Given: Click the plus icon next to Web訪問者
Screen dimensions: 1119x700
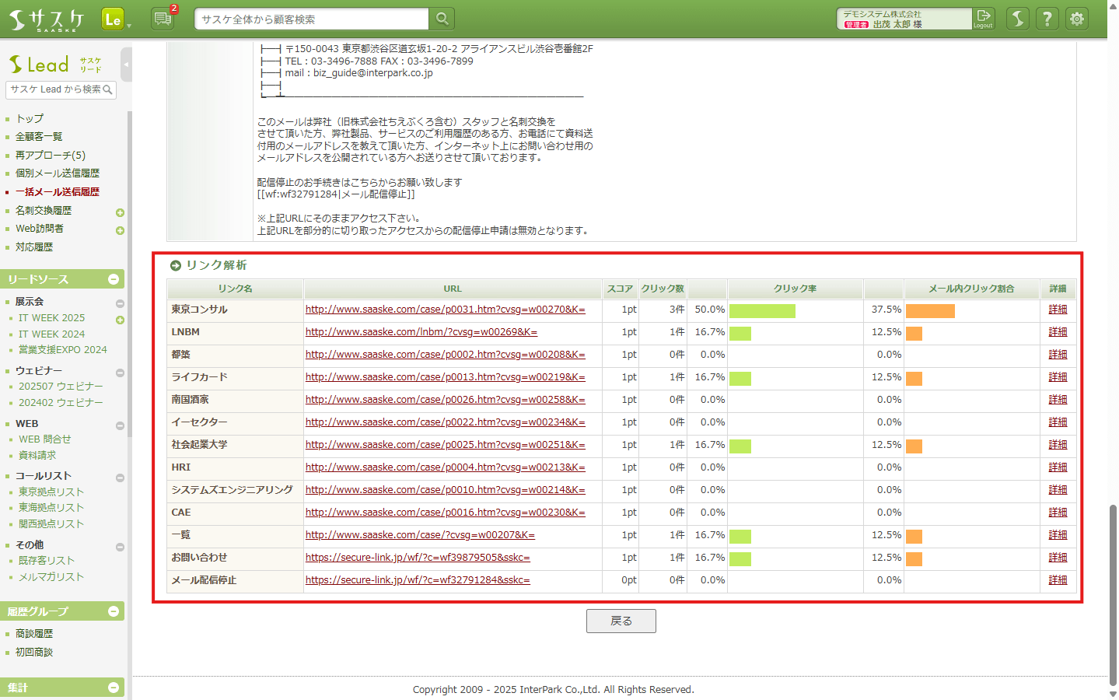Looking at the screenshot, I should pyautogui.click(x=120, y=230).
